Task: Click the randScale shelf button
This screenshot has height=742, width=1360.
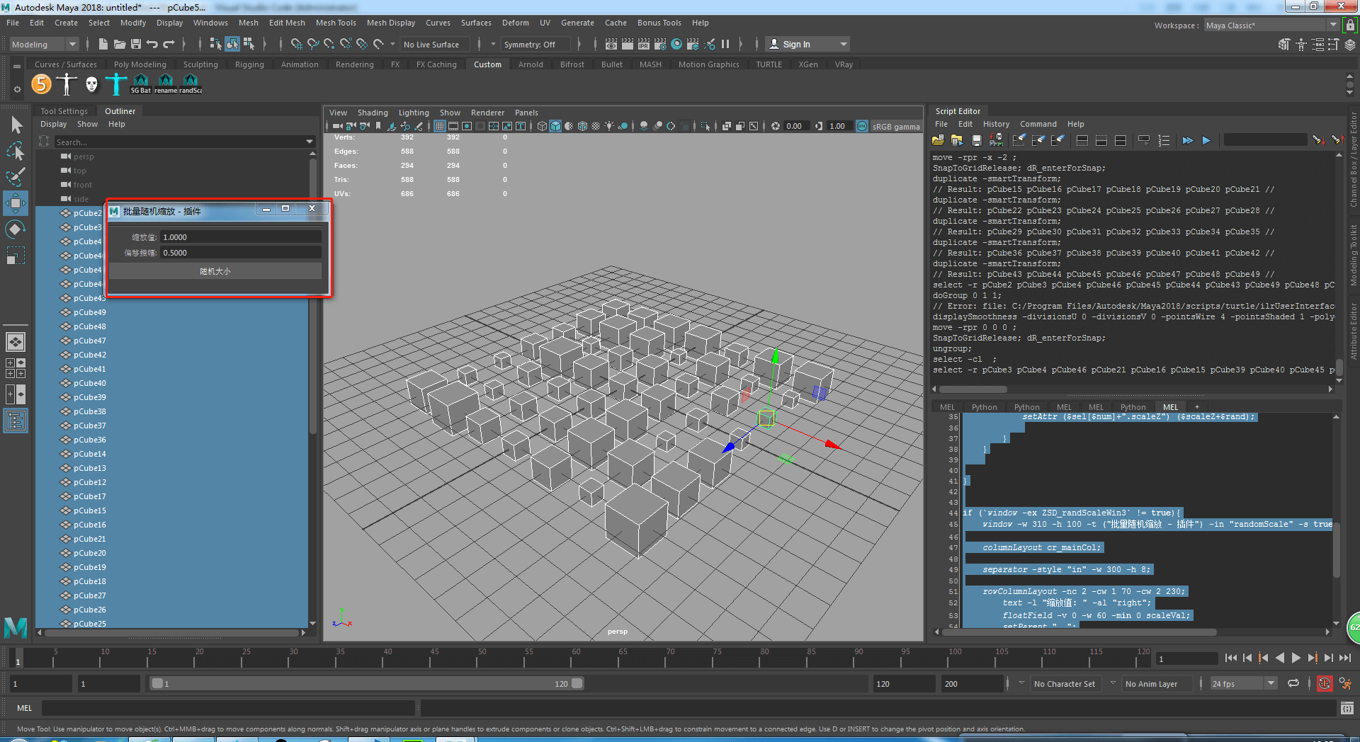Action: click(x=191, y=84)
